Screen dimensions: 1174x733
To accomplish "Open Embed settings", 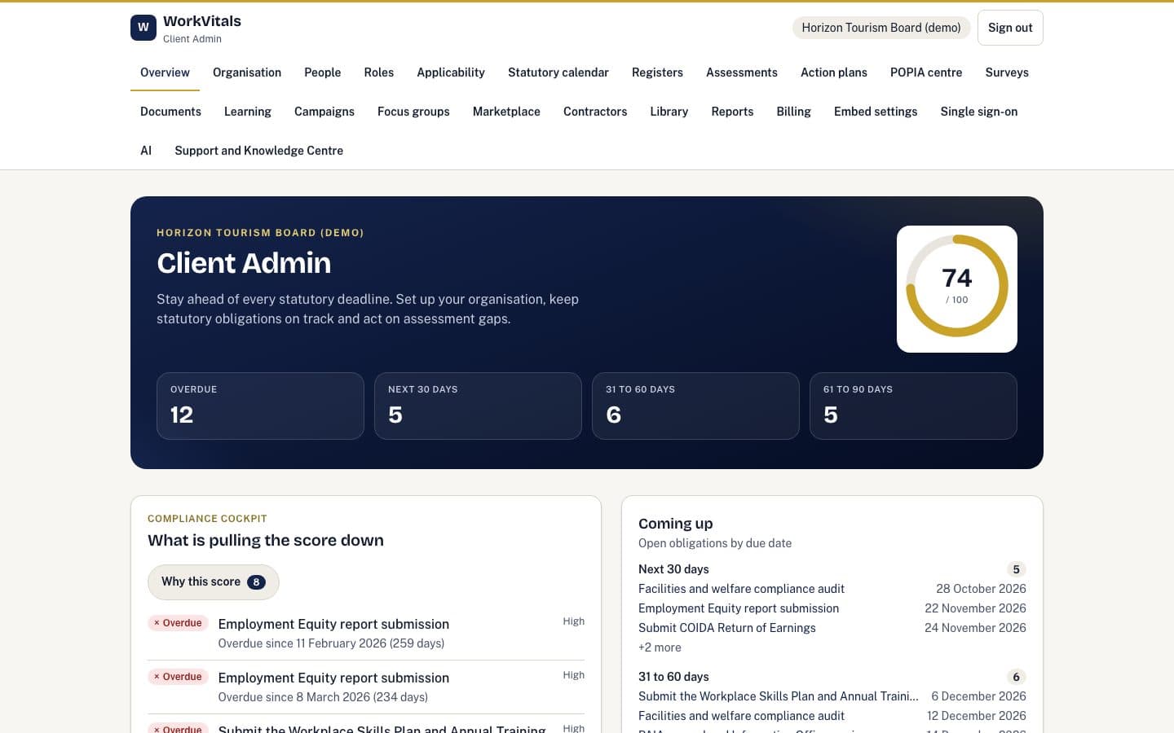I will 876,112.
